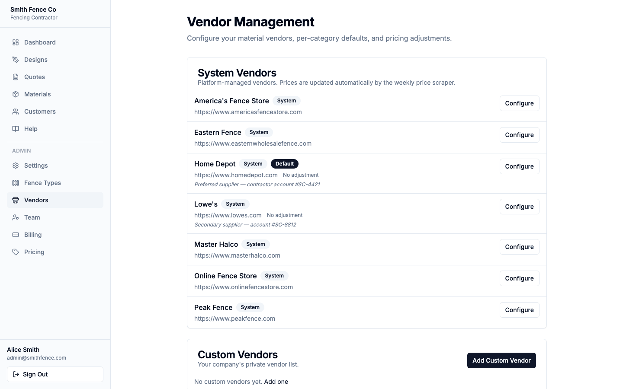Select Vendors menu item
The image size is (623, 389).
pos(55,200)
